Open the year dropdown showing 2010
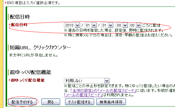Viewport: 175px width, 108px height. tap(72, 25)
